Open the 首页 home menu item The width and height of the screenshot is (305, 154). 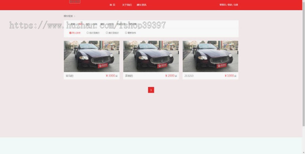(112, 5)
